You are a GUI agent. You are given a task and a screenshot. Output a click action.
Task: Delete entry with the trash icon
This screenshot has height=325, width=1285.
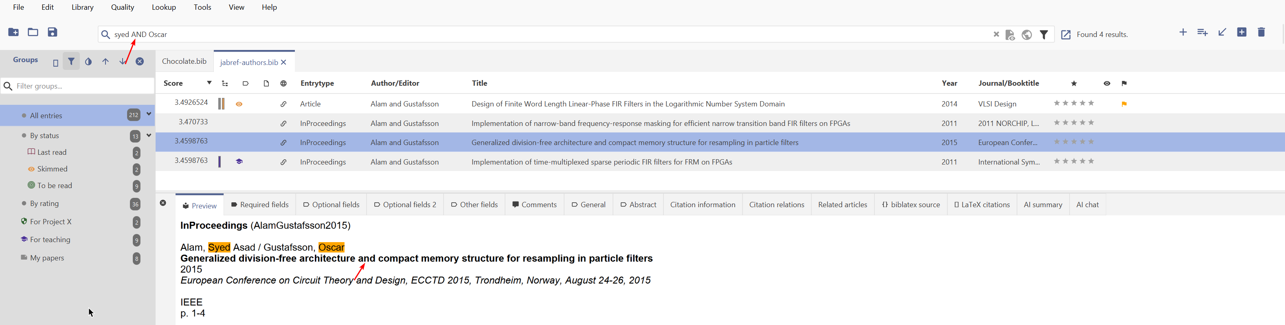(1261, 32)
